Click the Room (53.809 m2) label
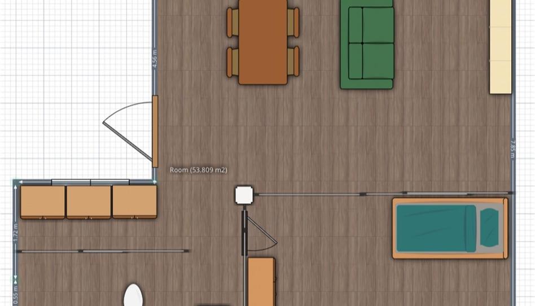The width and height of the screenshot is (535, 306). pos(199,170)
